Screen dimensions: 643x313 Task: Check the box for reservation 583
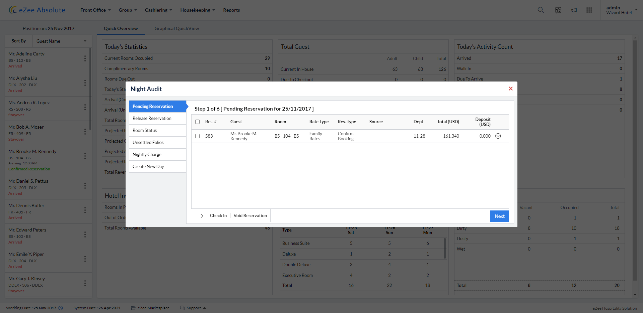[x=198, y=136]
